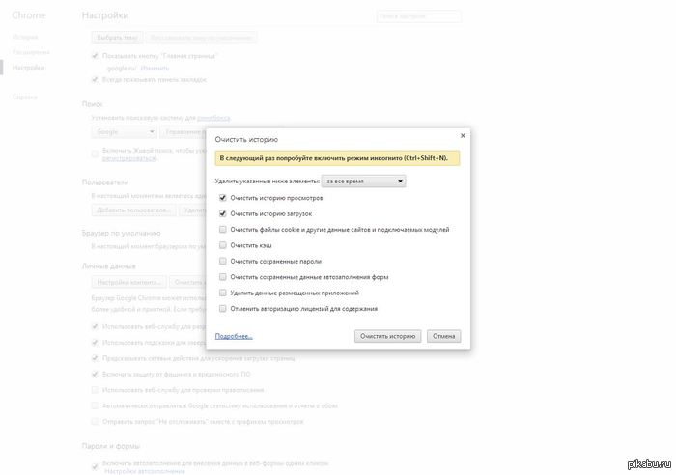Enable the cookie files clearing checkbox
This screenshot has height=475, width=676.
223,230
